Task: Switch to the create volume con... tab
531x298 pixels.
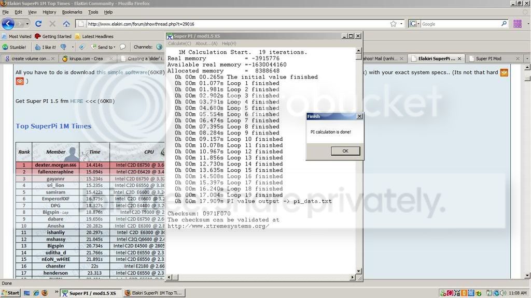Action: pyautogui.click(x=29, y=58)
